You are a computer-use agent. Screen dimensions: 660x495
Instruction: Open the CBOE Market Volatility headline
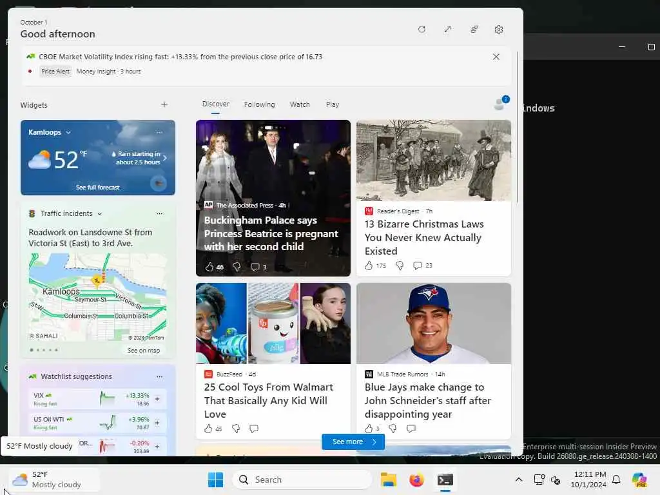[x=180, y=57]
